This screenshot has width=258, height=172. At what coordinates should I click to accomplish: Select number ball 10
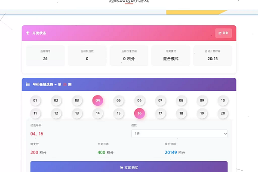(x=223, y=100)
